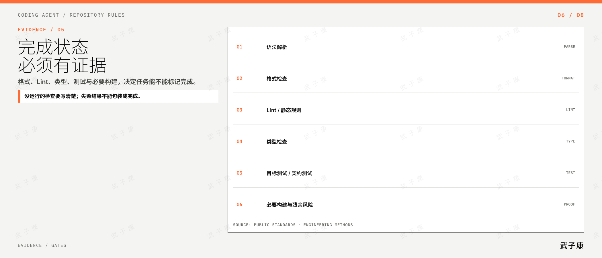Viewport: 602px width, 258px height.
Task: Click the TEST tag
Action: (x=570, y=173)
